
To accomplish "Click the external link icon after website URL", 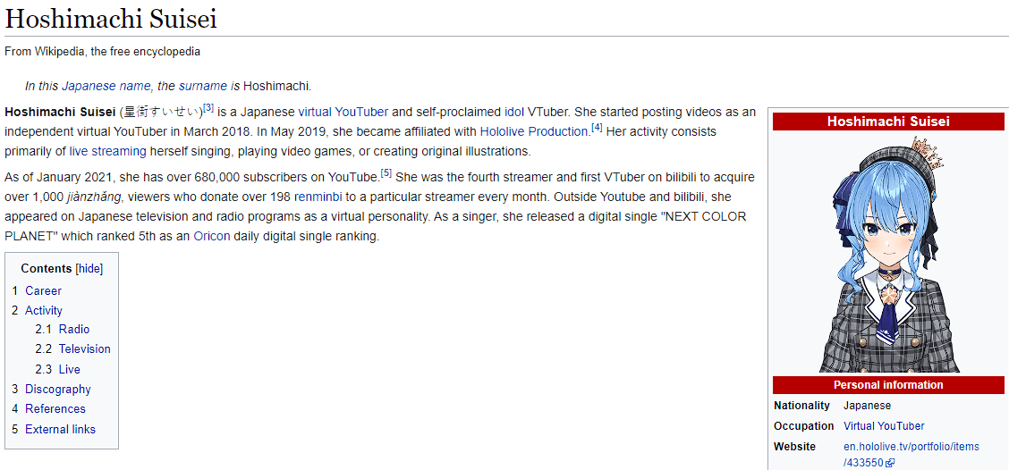I will click(x=890, y=463).
